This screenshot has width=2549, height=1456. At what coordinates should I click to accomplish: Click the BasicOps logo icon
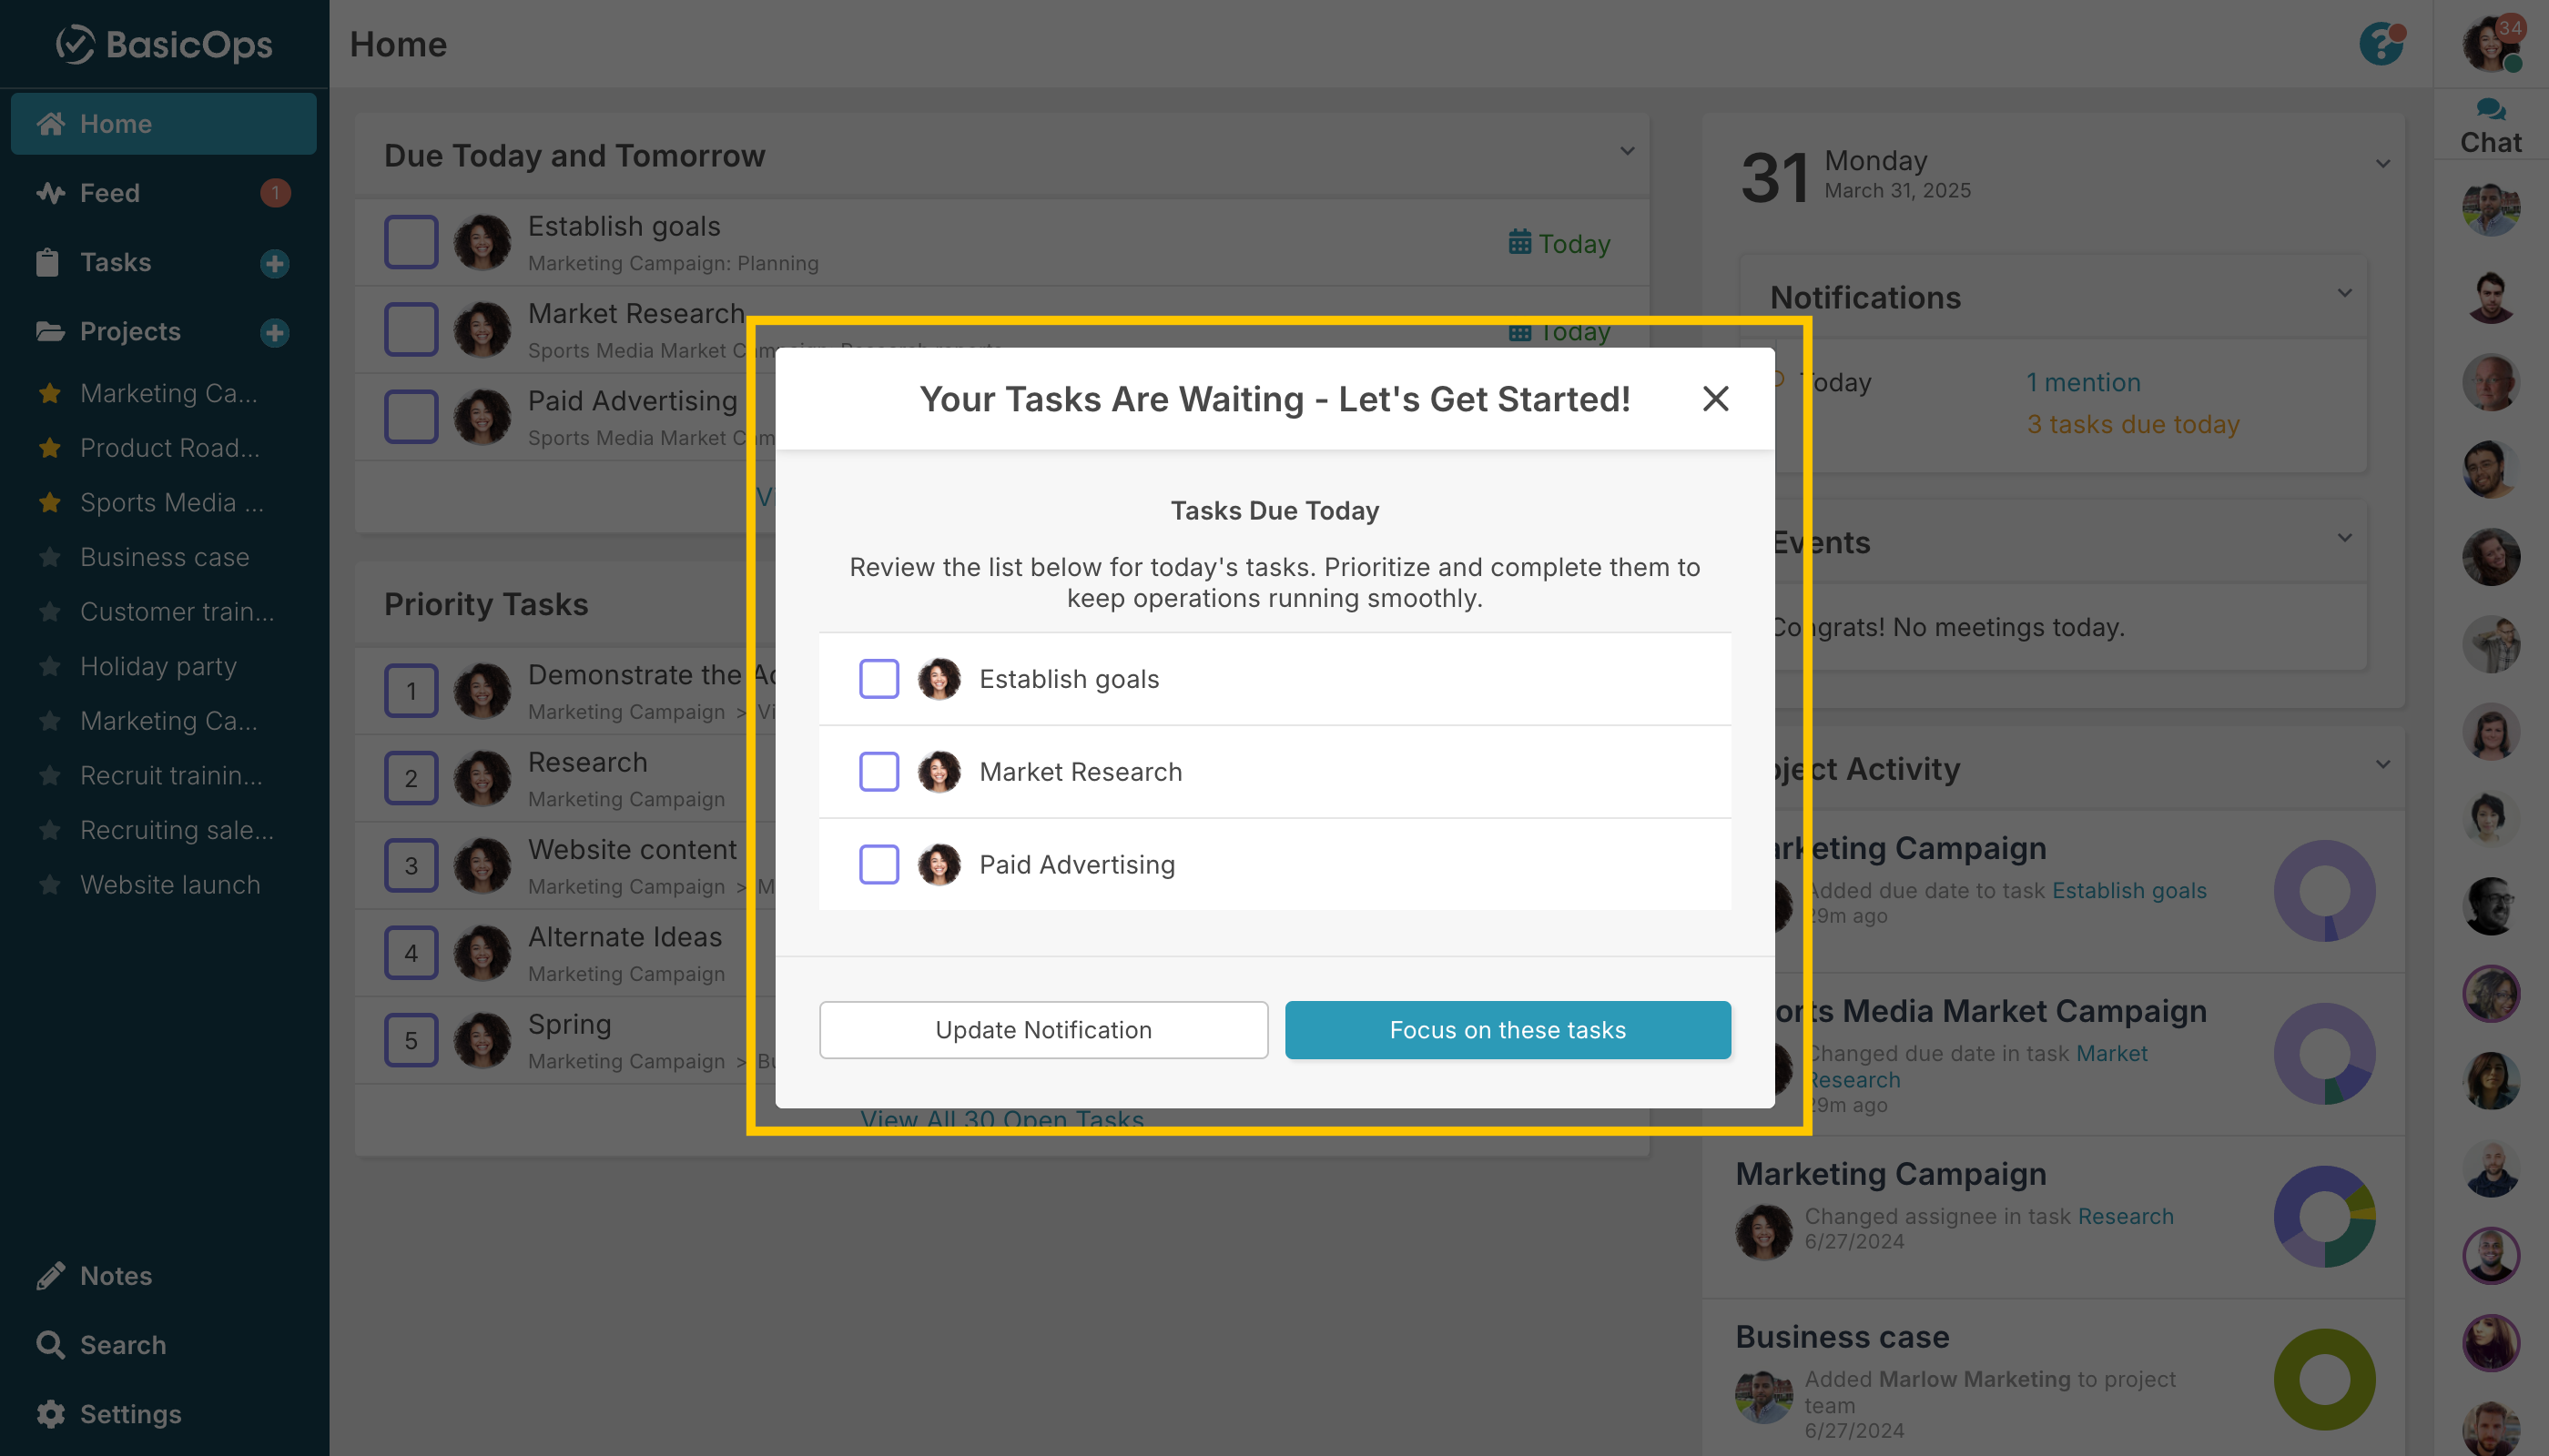tap(75, 44)
